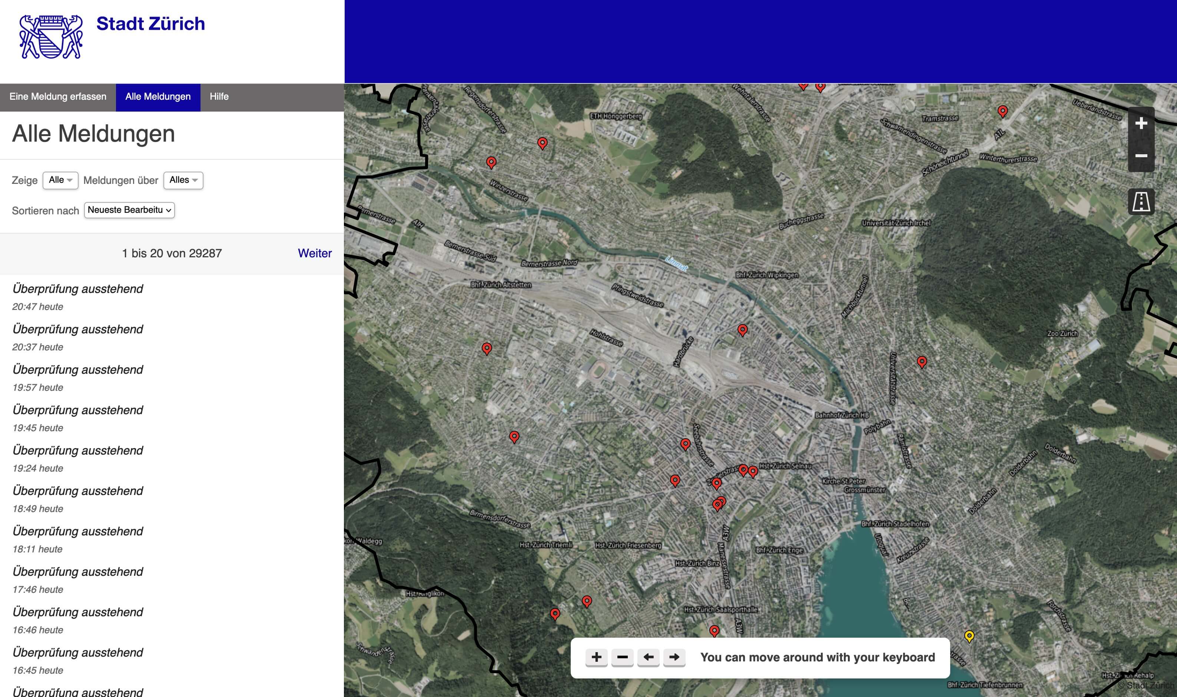This screenshot has height=697, width=1177.
Task: Select the red marker near Bahnhof Zürich HB
Action: click(922, 361)
